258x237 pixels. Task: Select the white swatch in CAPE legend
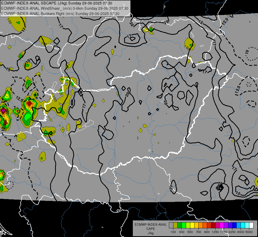(x=251, y=225)
